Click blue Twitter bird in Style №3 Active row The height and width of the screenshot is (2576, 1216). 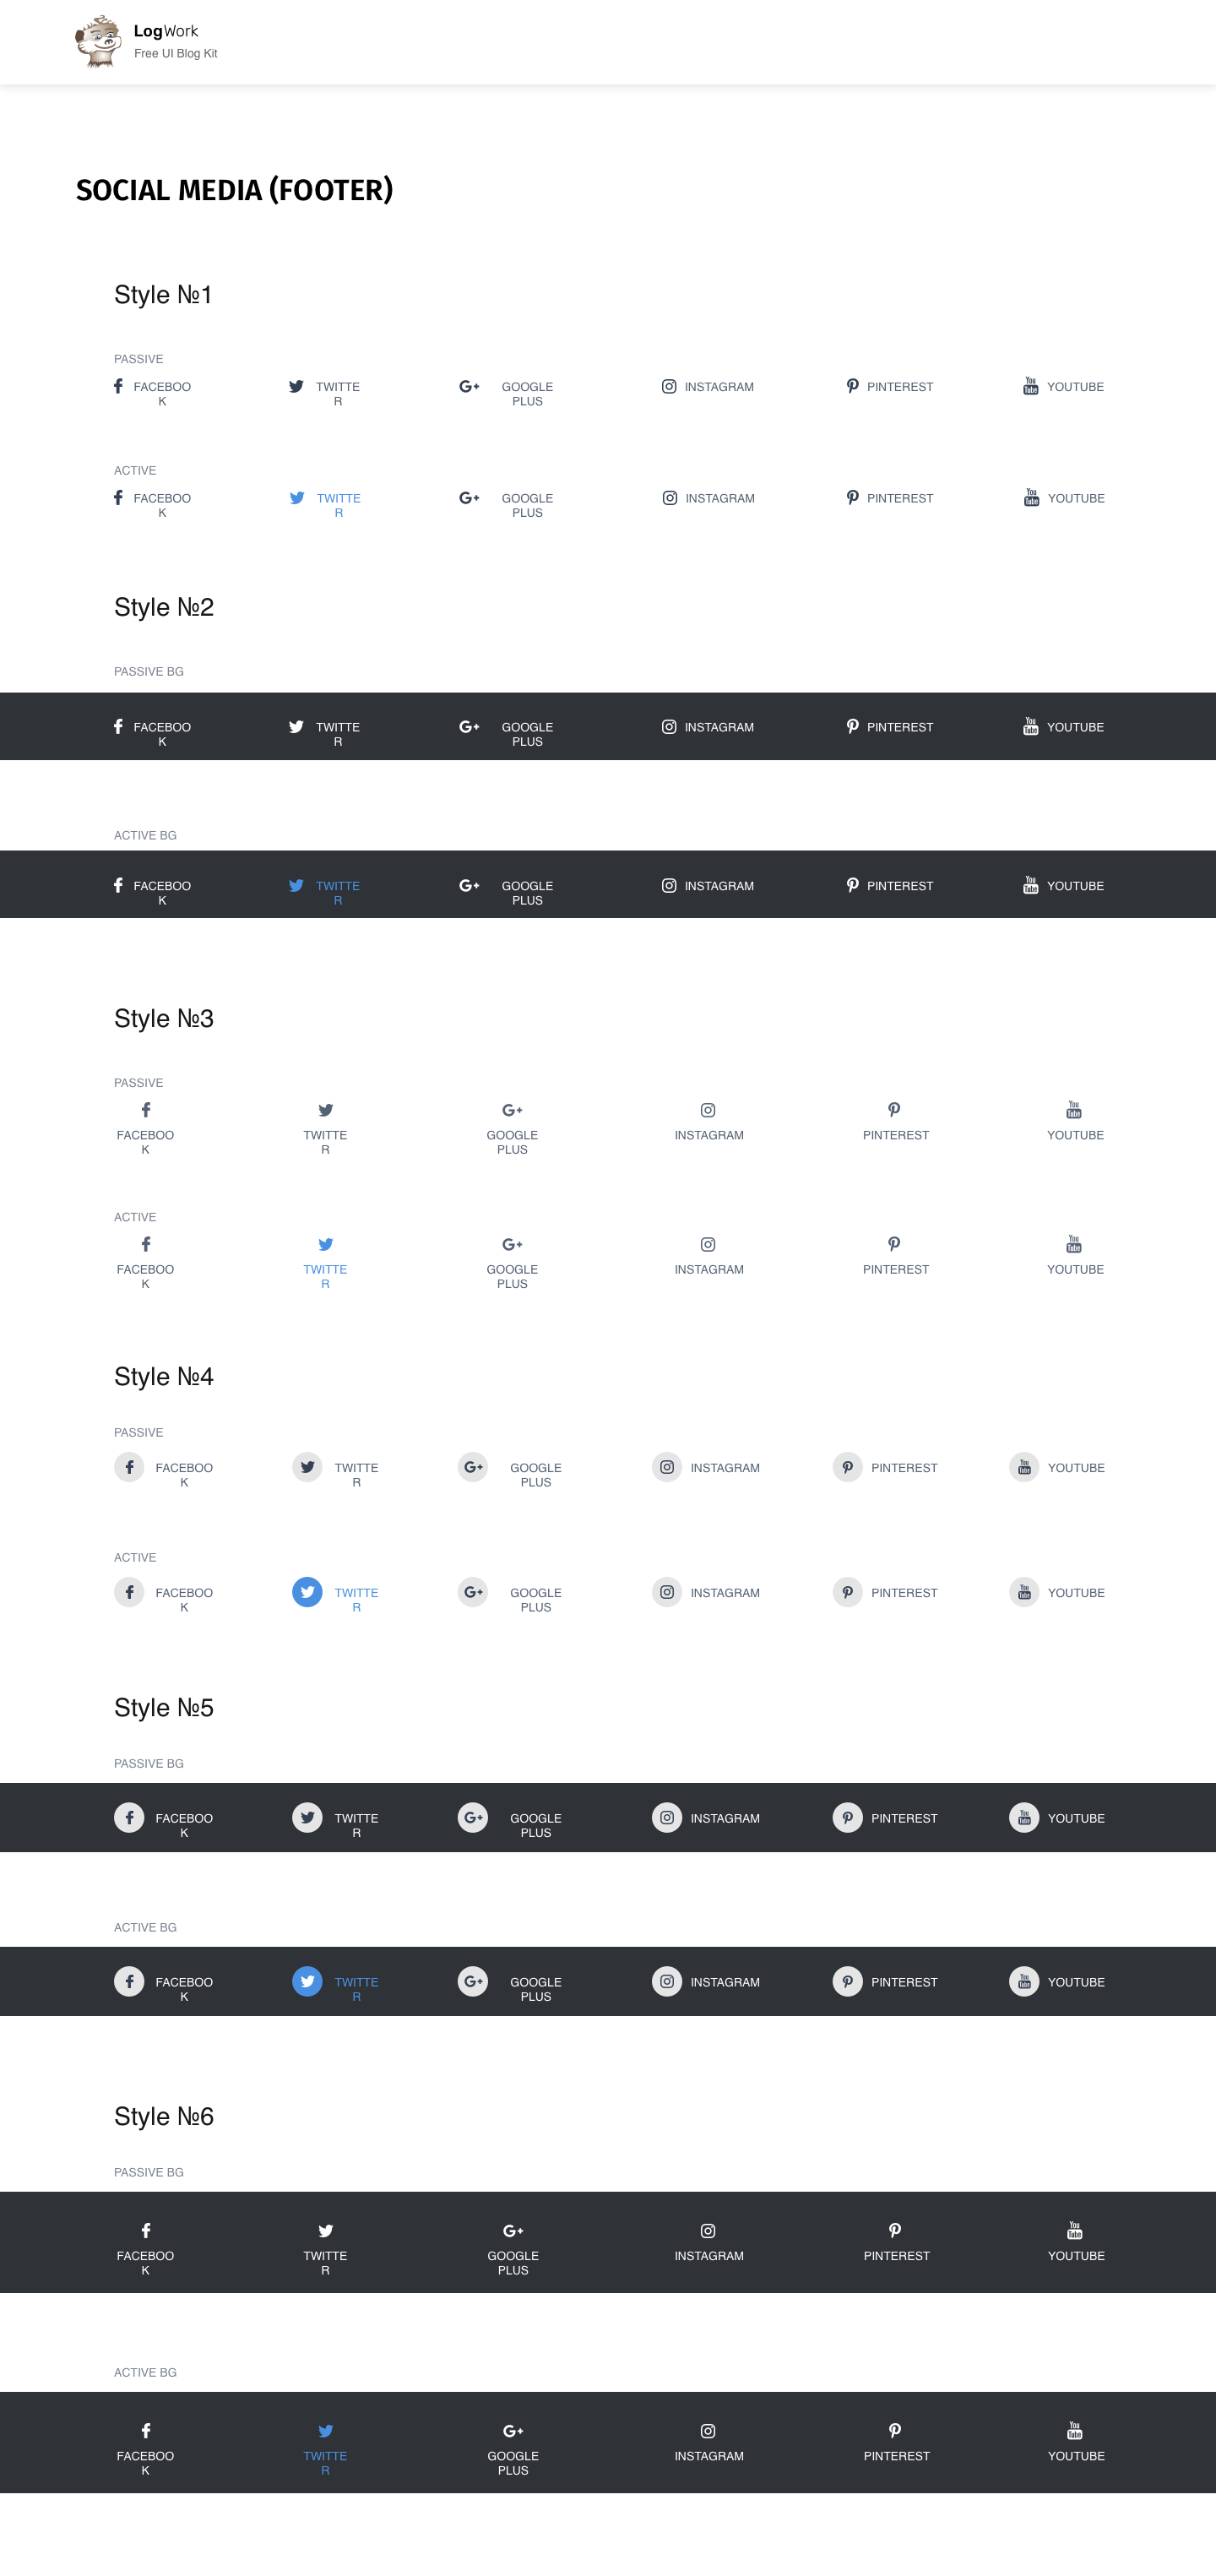click(325, 1244)
